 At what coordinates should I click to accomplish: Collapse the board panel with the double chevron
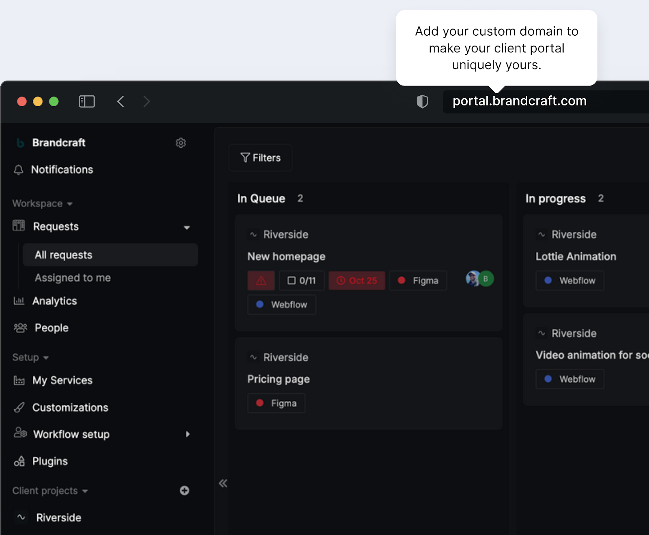tap(223, 483)
